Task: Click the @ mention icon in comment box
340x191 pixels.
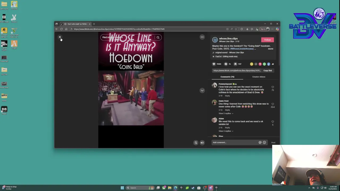Action: tap(260, 142)
